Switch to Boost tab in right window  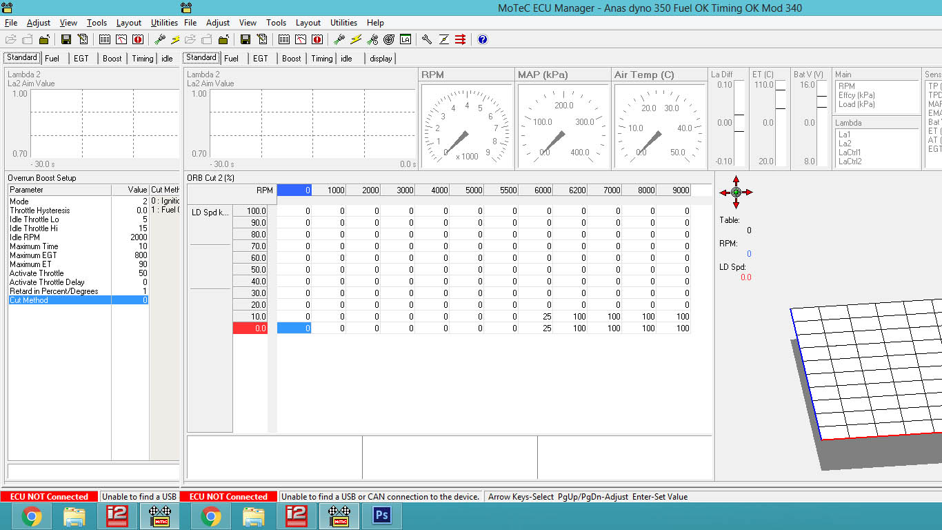(292, 59)
